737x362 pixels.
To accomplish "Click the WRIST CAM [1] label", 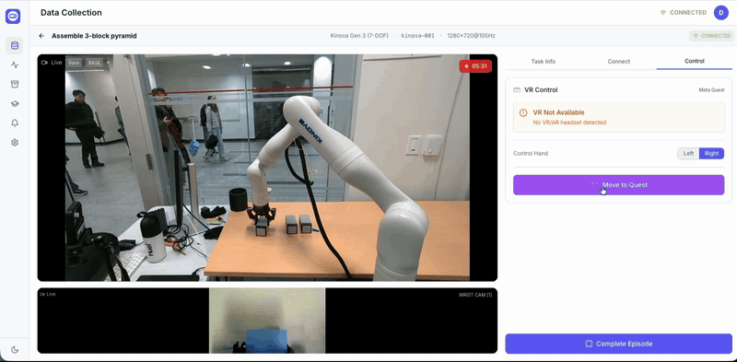I will (x=475, y=296).
